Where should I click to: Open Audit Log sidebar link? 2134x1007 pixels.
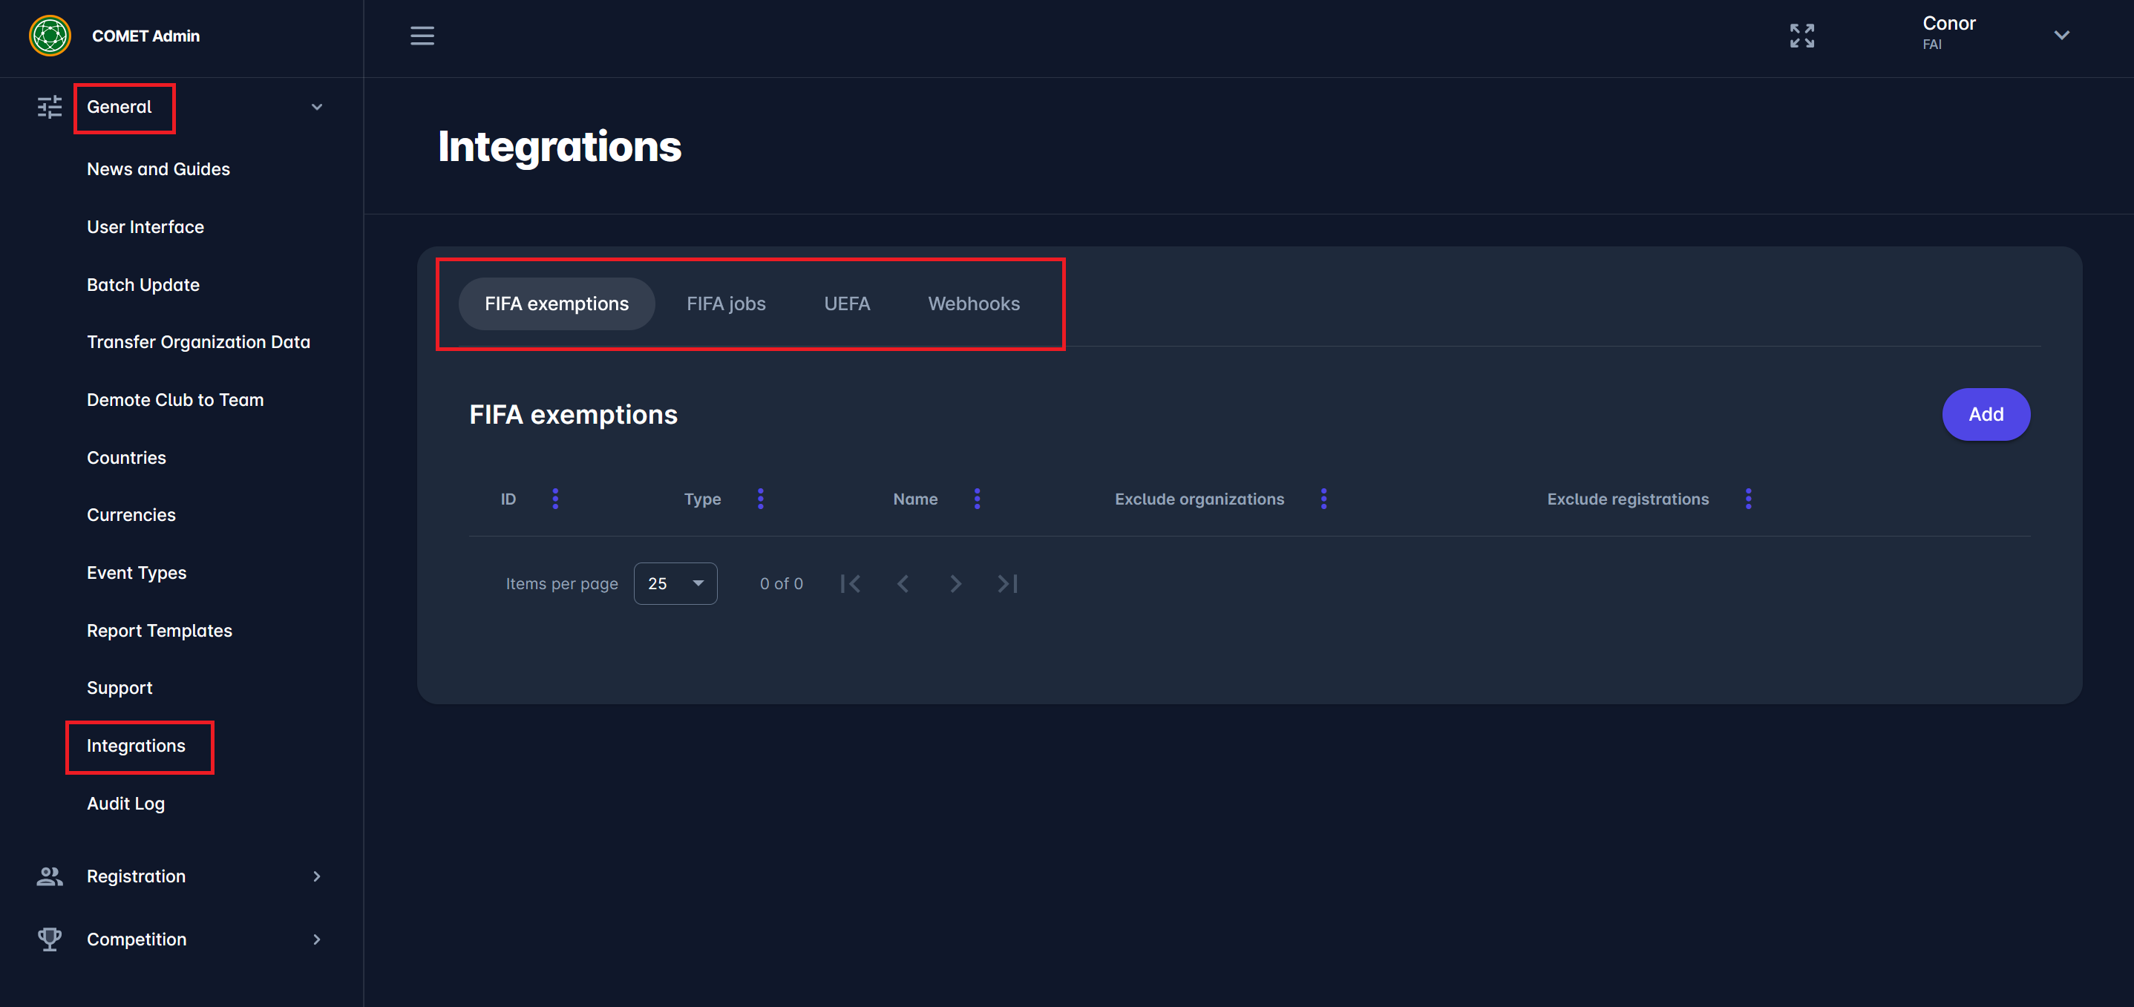[126, 803]
